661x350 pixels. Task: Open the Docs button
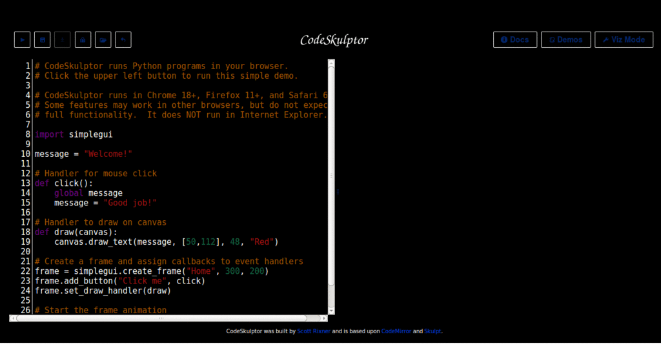click(x=515, y=39)
